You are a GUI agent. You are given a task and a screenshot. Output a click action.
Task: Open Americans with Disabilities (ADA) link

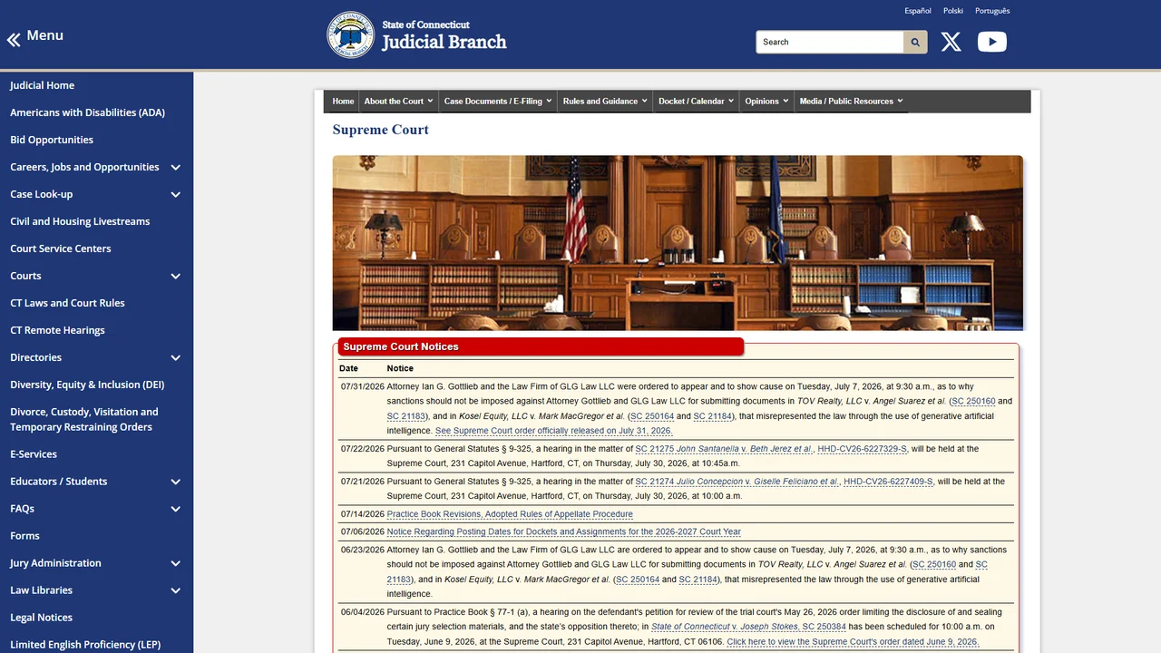87,112
